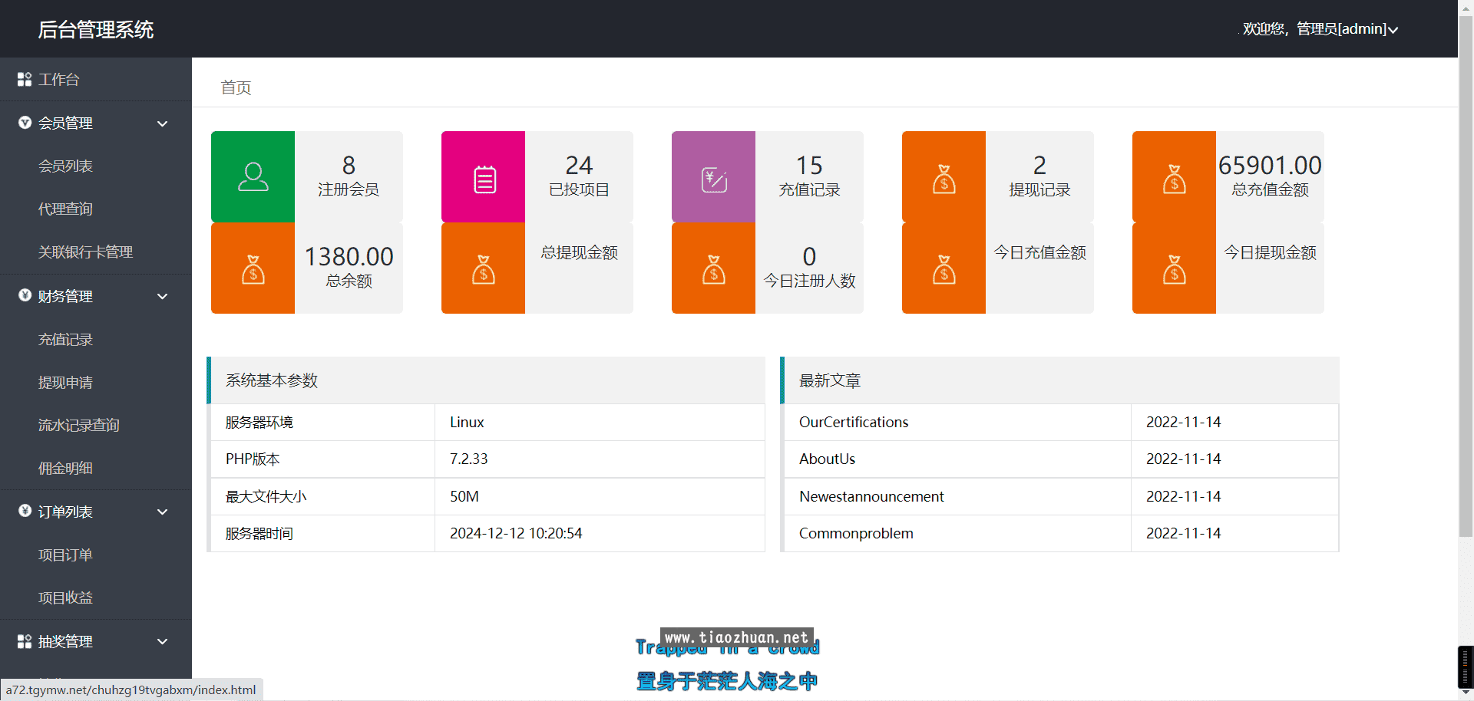Open the admin account dropdown menu
Viewport: 1474px width, 701px height.
tap(1320, 29)
